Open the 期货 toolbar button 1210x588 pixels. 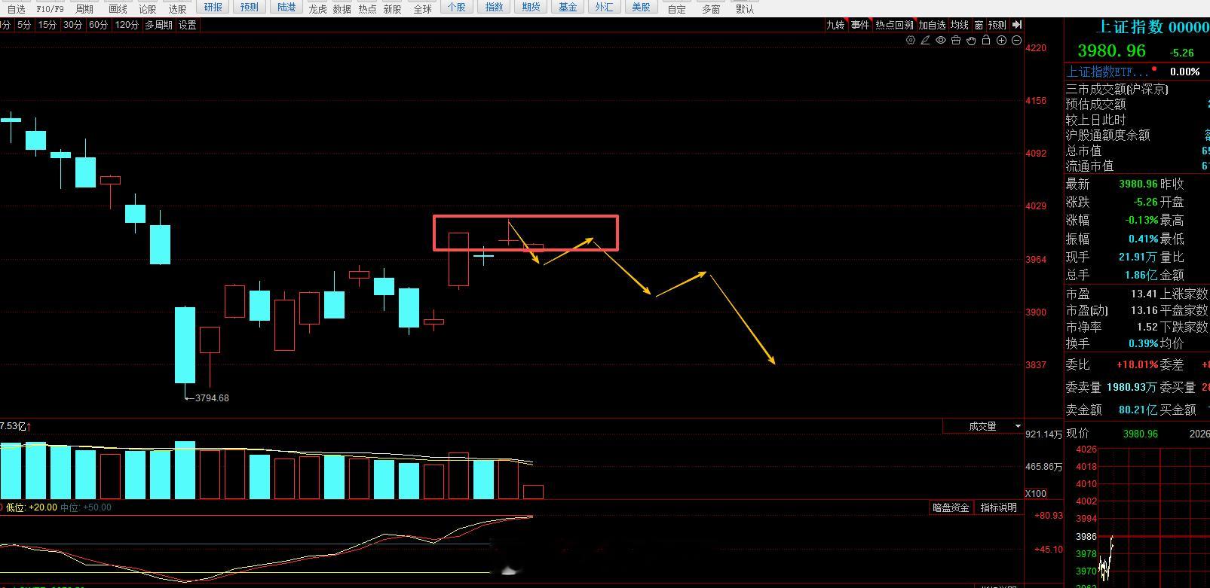click(531, 8)
